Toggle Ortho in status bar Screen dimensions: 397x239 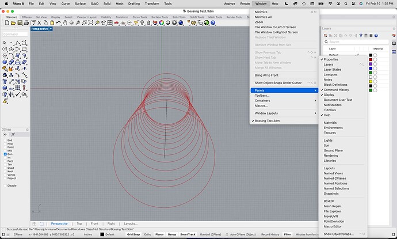point(148,234)
